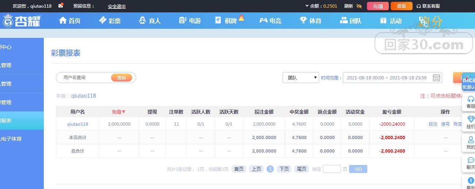This screenshot has width=475, height=189.
Task: Select the 电子体育 sidebar item
Action: (22, 139)
